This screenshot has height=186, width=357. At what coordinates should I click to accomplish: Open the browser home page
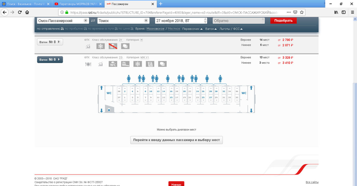(27, 12)
